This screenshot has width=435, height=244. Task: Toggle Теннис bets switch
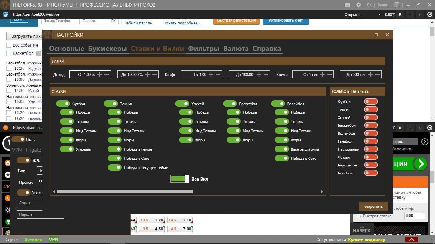coord(111,104)
